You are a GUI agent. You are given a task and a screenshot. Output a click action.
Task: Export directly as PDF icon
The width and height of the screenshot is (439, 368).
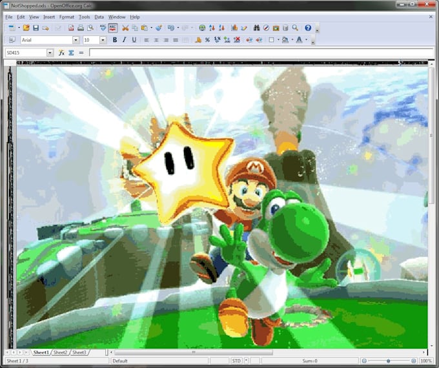click(x=71, y=28)
